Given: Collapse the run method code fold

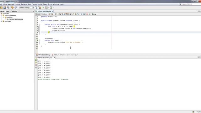Looking at the screenshot, I should point(40,40).
